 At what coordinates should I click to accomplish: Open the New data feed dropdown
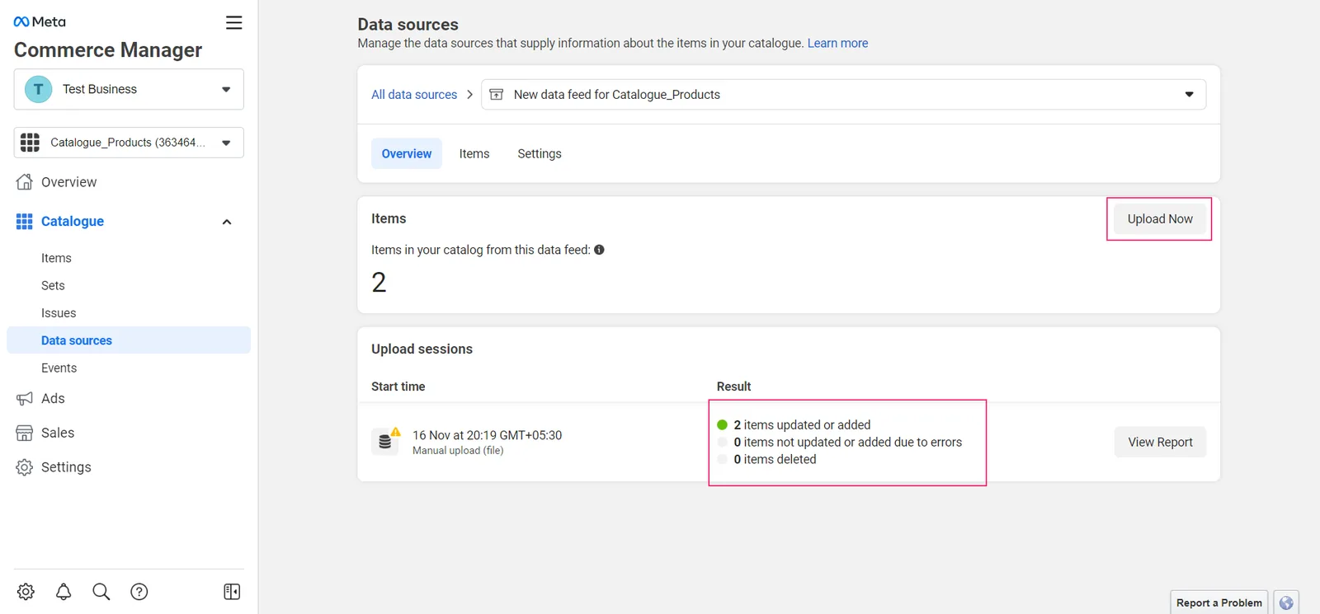tap(844, 95)
